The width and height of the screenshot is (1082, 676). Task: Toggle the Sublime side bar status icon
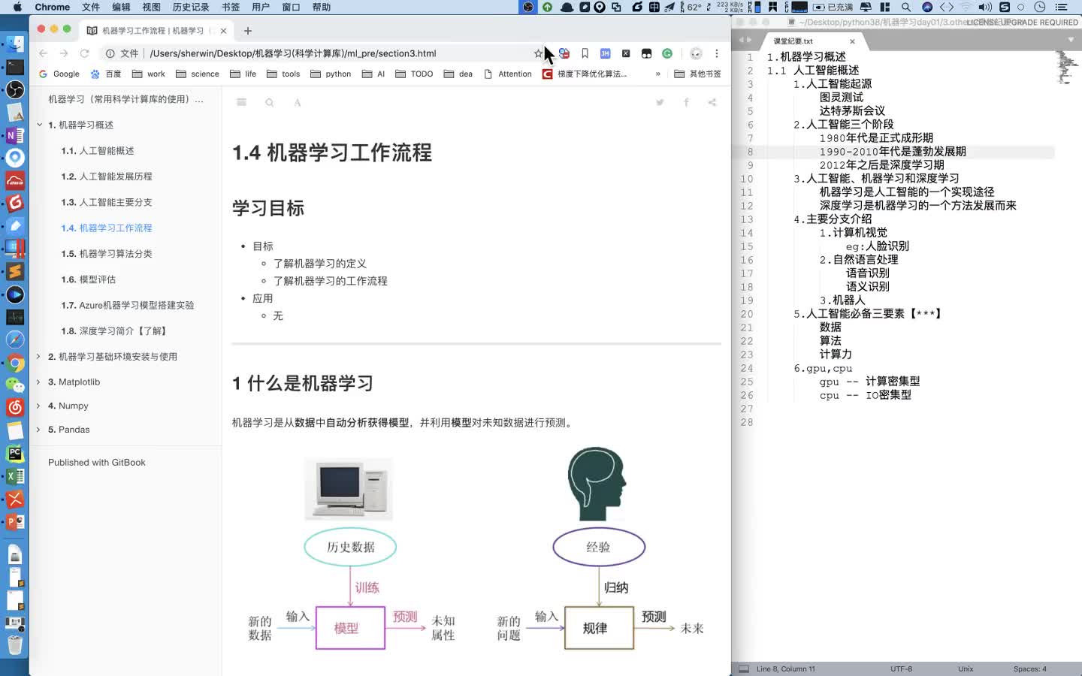[x=744, y=668]
